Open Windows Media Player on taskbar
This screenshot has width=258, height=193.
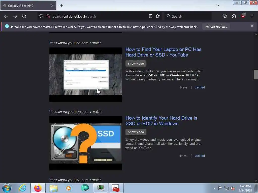pos(69,188)
